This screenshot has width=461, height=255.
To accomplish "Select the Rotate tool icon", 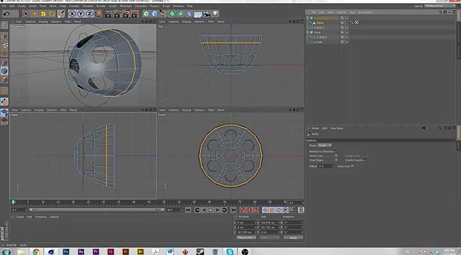I will (x=52, y=13).
